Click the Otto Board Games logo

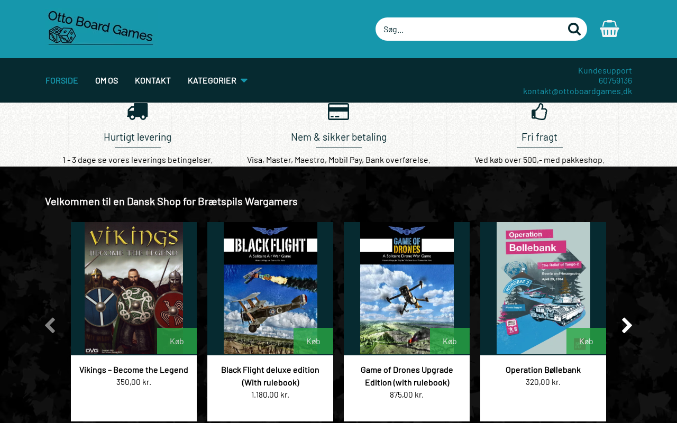[100, 28]
